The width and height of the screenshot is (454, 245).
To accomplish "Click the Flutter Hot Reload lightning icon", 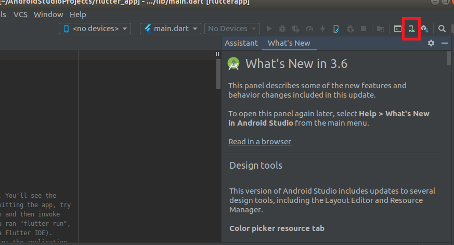I will coord(322,29).
